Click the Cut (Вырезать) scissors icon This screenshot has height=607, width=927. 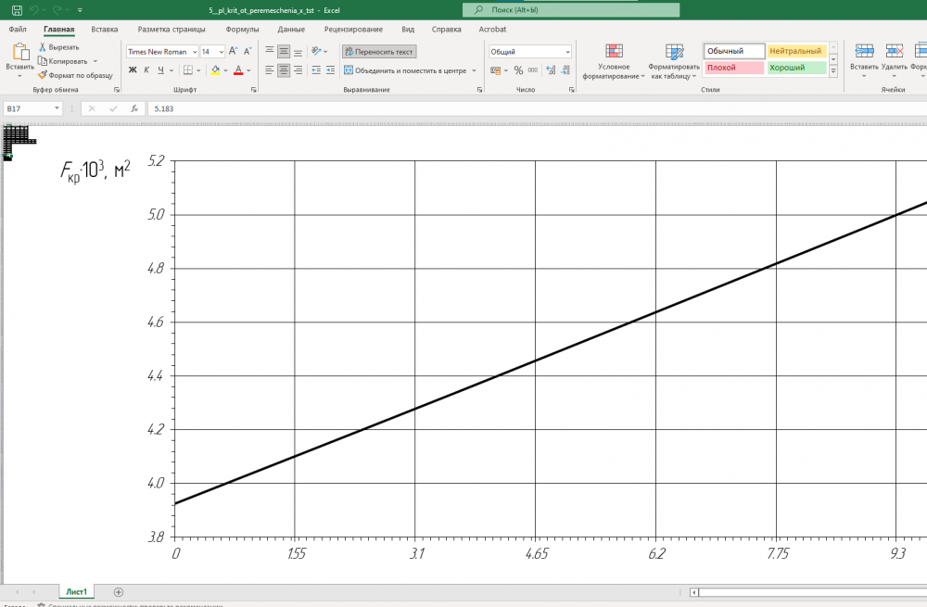tap(43, 47)
